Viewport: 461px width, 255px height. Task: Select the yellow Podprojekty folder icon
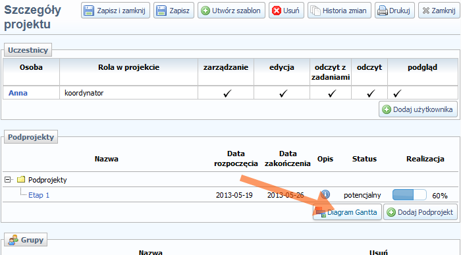pos(21,179)
